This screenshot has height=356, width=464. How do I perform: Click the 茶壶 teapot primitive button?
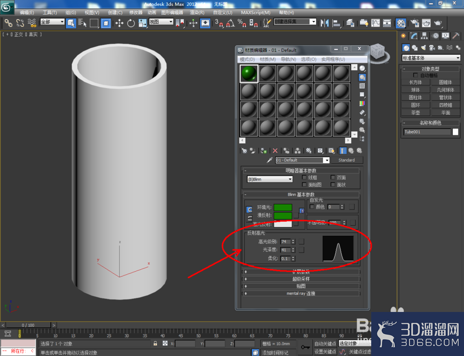[x=415, y=113]
